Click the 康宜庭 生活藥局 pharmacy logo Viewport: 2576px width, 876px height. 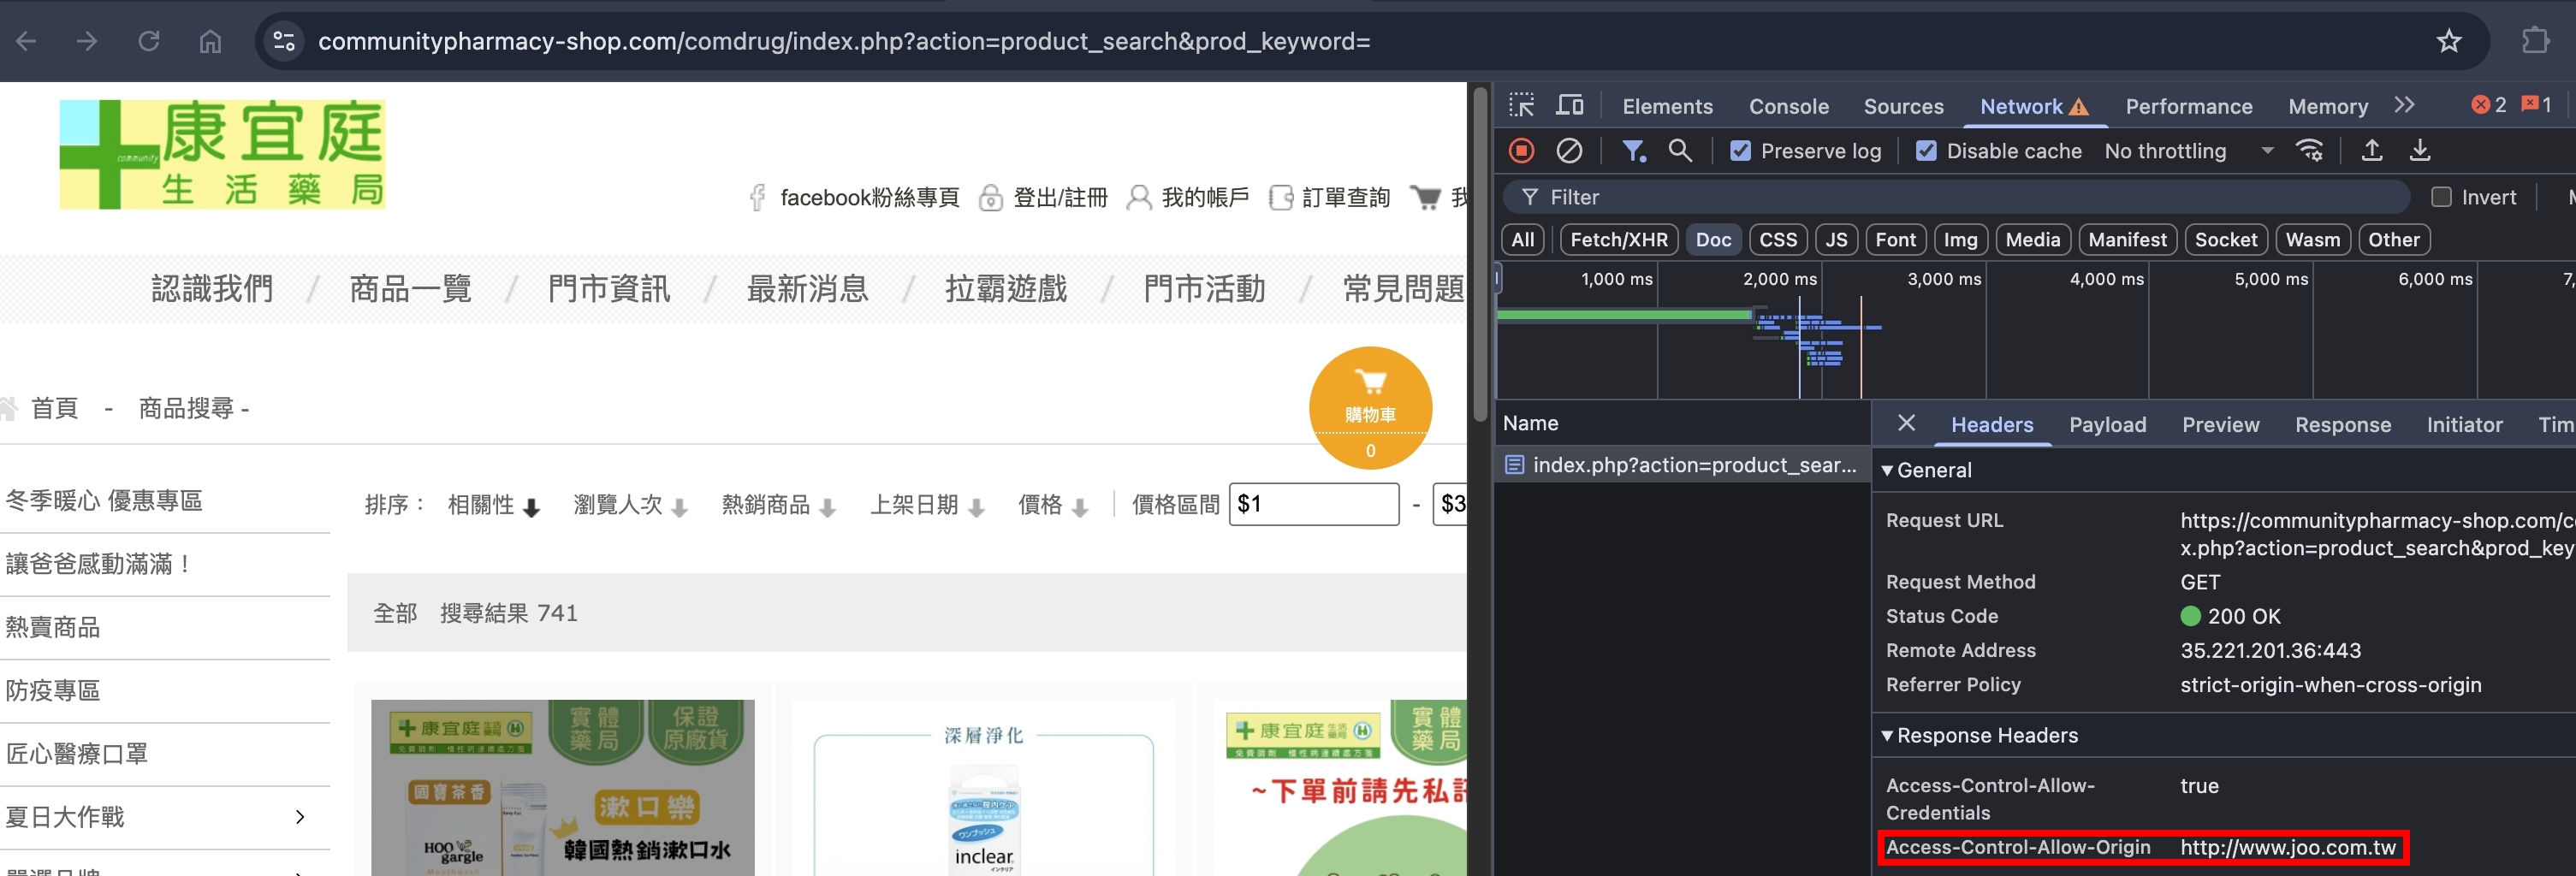point(222,154)
